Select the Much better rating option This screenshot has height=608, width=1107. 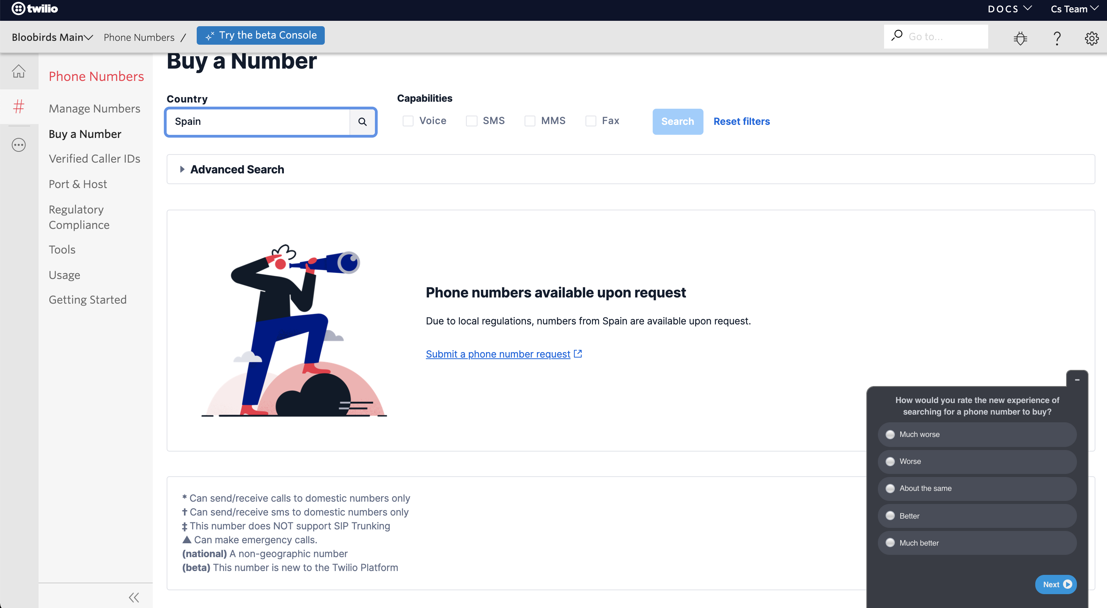[977, 543]
